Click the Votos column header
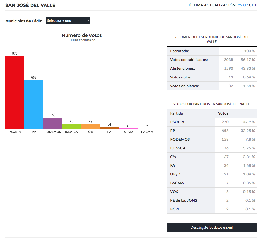264x239 pixels. pos(223,113)
